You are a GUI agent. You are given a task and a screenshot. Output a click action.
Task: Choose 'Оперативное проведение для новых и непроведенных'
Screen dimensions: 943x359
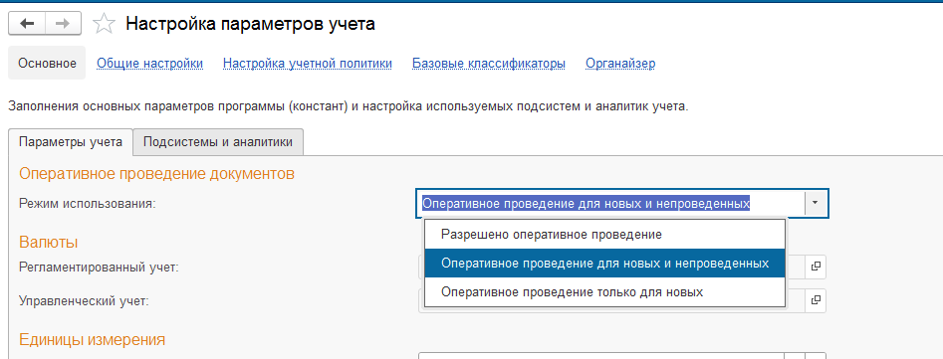(x=604, y=263)
